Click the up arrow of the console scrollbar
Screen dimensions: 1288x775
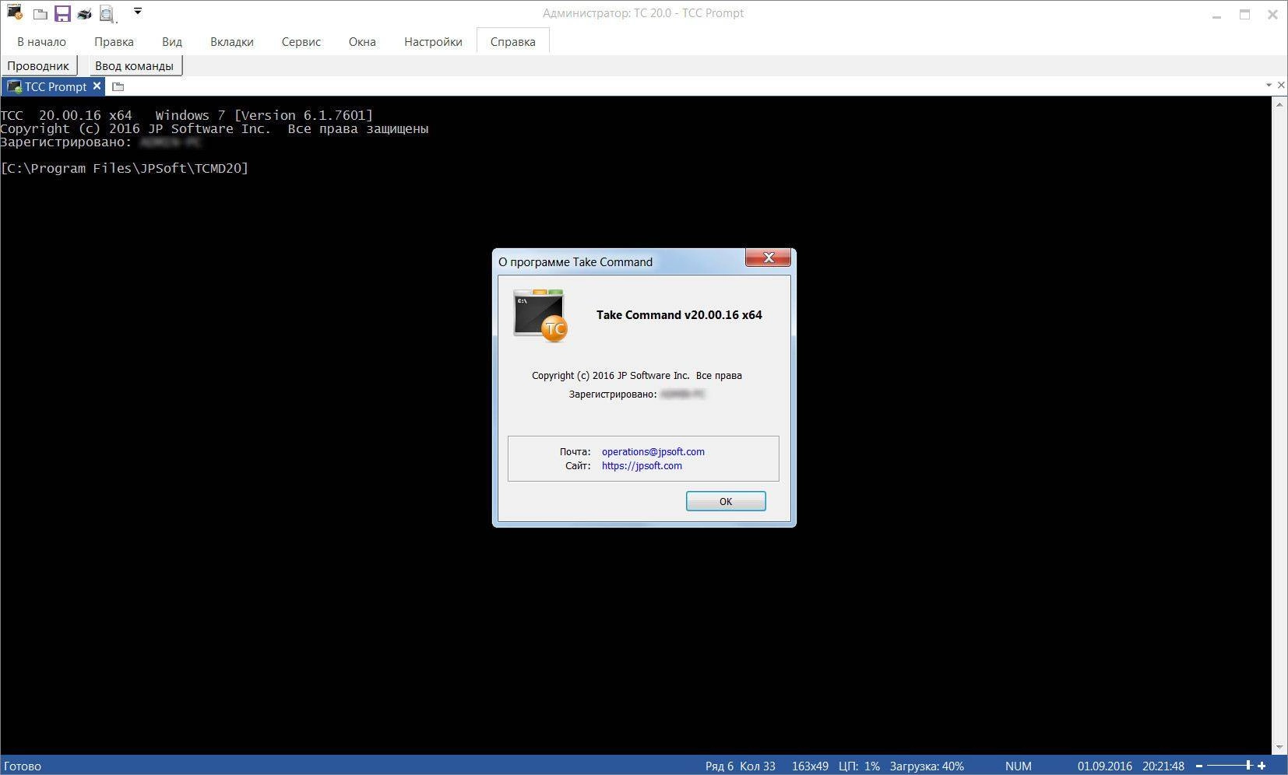click(1280, 103)
